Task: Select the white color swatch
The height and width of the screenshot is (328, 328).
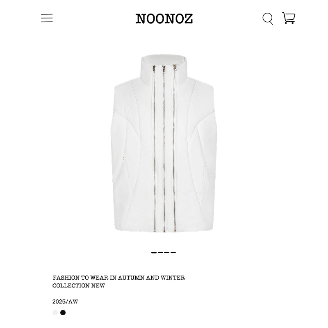Action: coord(55,312)
